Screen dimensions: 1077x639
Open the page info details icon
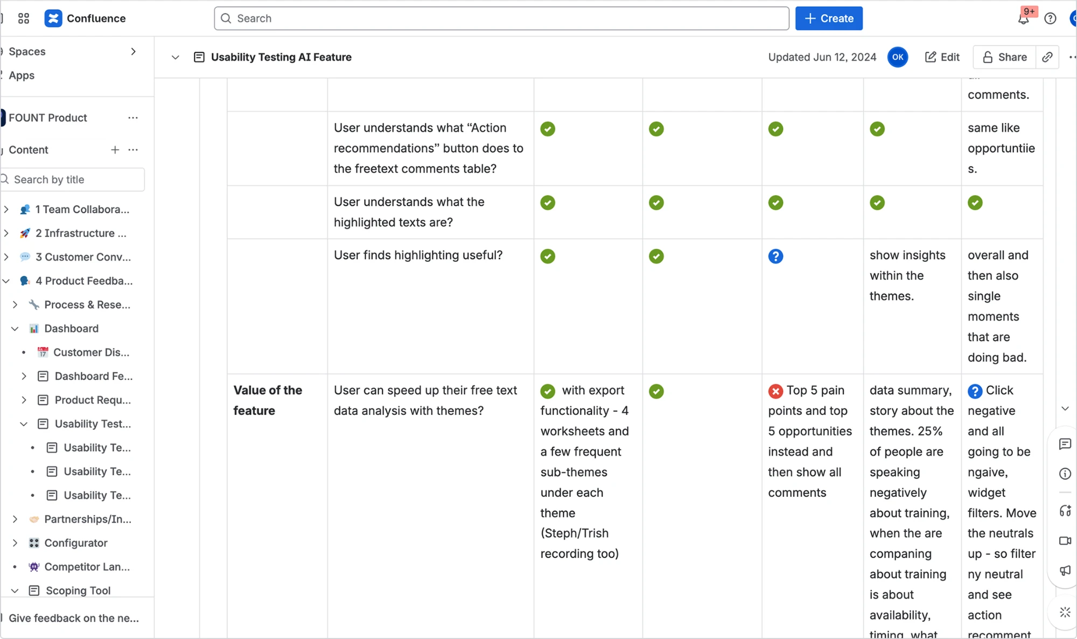coord(1065,474)
